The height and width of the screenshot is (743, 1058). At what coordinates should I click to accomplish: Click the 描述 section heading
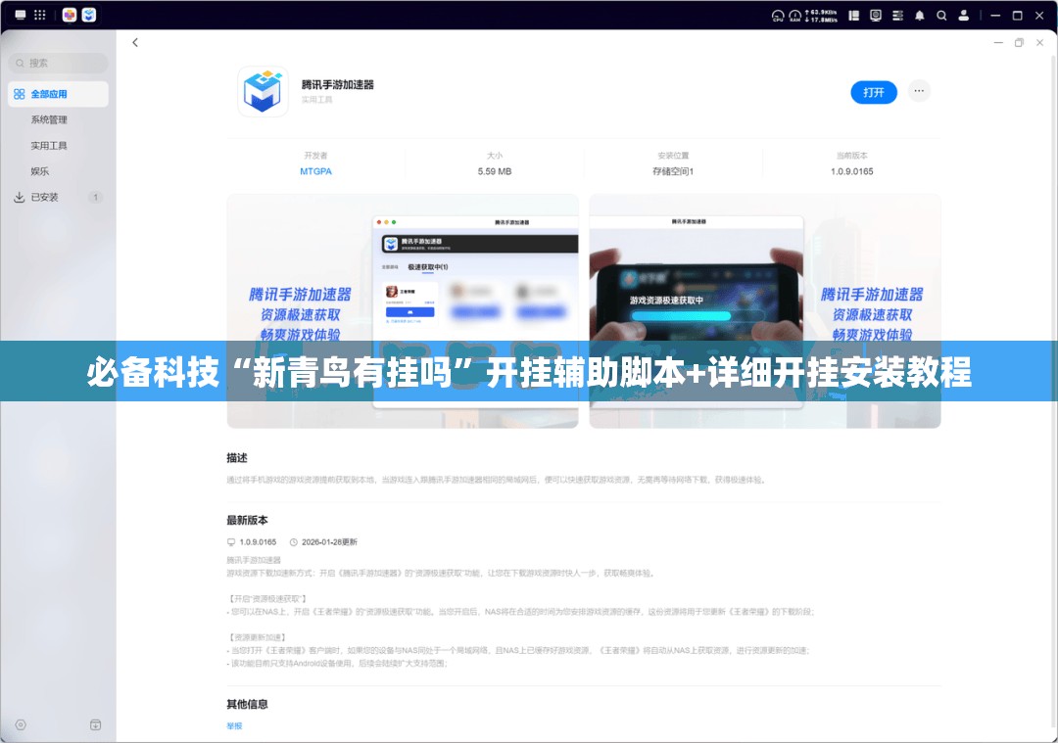[x=237, y=458]
